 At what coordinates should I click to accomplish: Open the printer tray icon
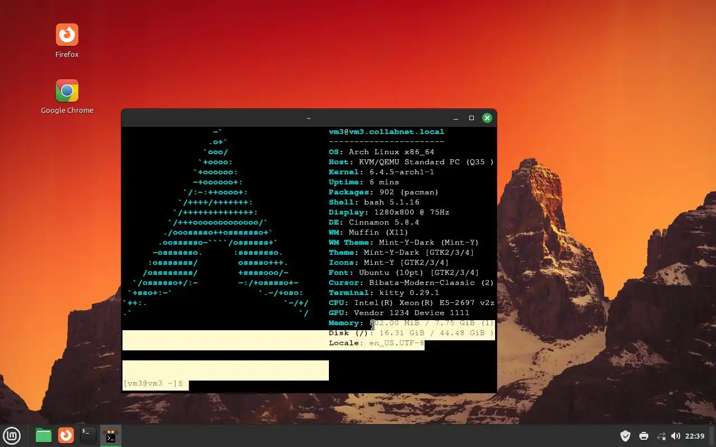click(x=643, y=436)
